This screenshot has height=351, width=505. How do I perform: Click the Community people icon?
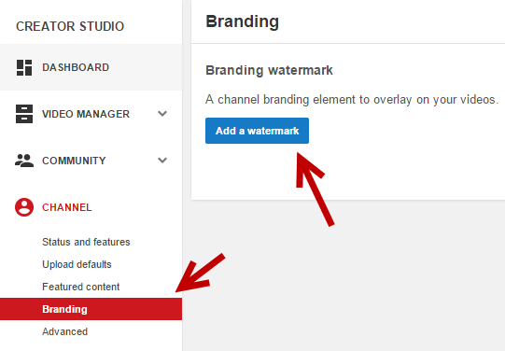(x=24, y=161)
